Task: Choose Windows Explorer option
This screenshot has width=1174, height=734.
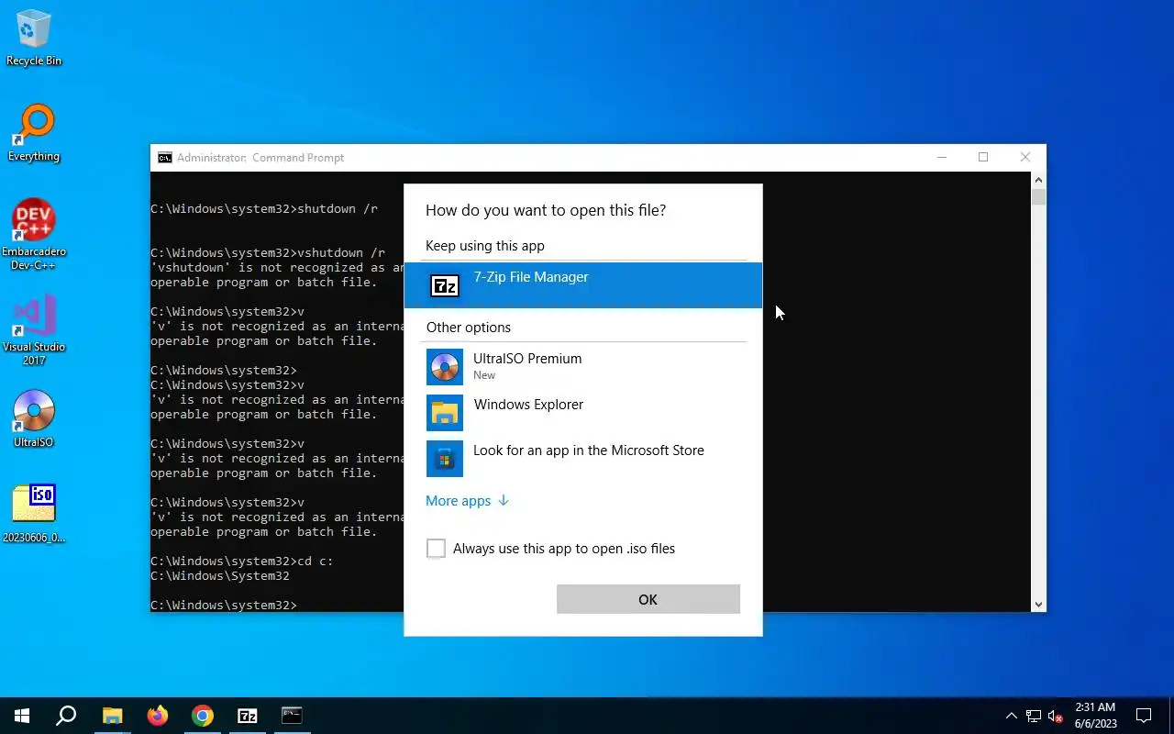Action: coord(583,413)
